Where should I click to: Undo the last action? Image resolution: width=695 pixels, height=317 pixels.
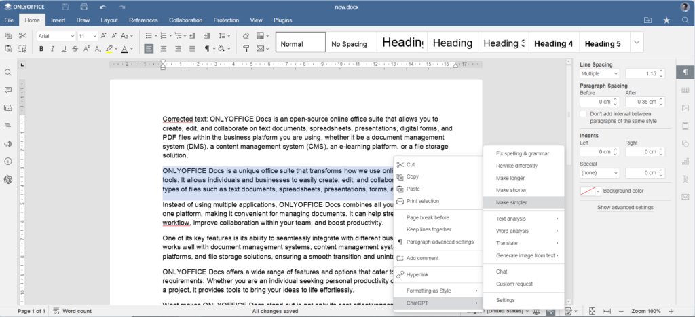click(103, 7)
